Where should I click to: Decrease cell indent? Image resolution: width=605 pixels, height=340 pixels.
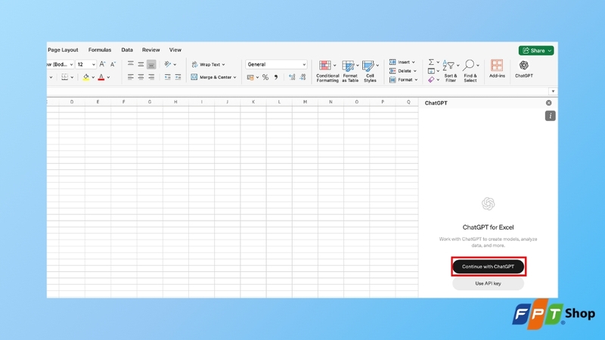[x=167, y=77]
